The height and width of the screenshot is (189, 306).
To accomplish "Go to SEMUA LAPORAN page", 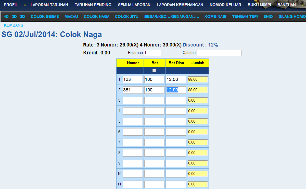I will (134, 5).
